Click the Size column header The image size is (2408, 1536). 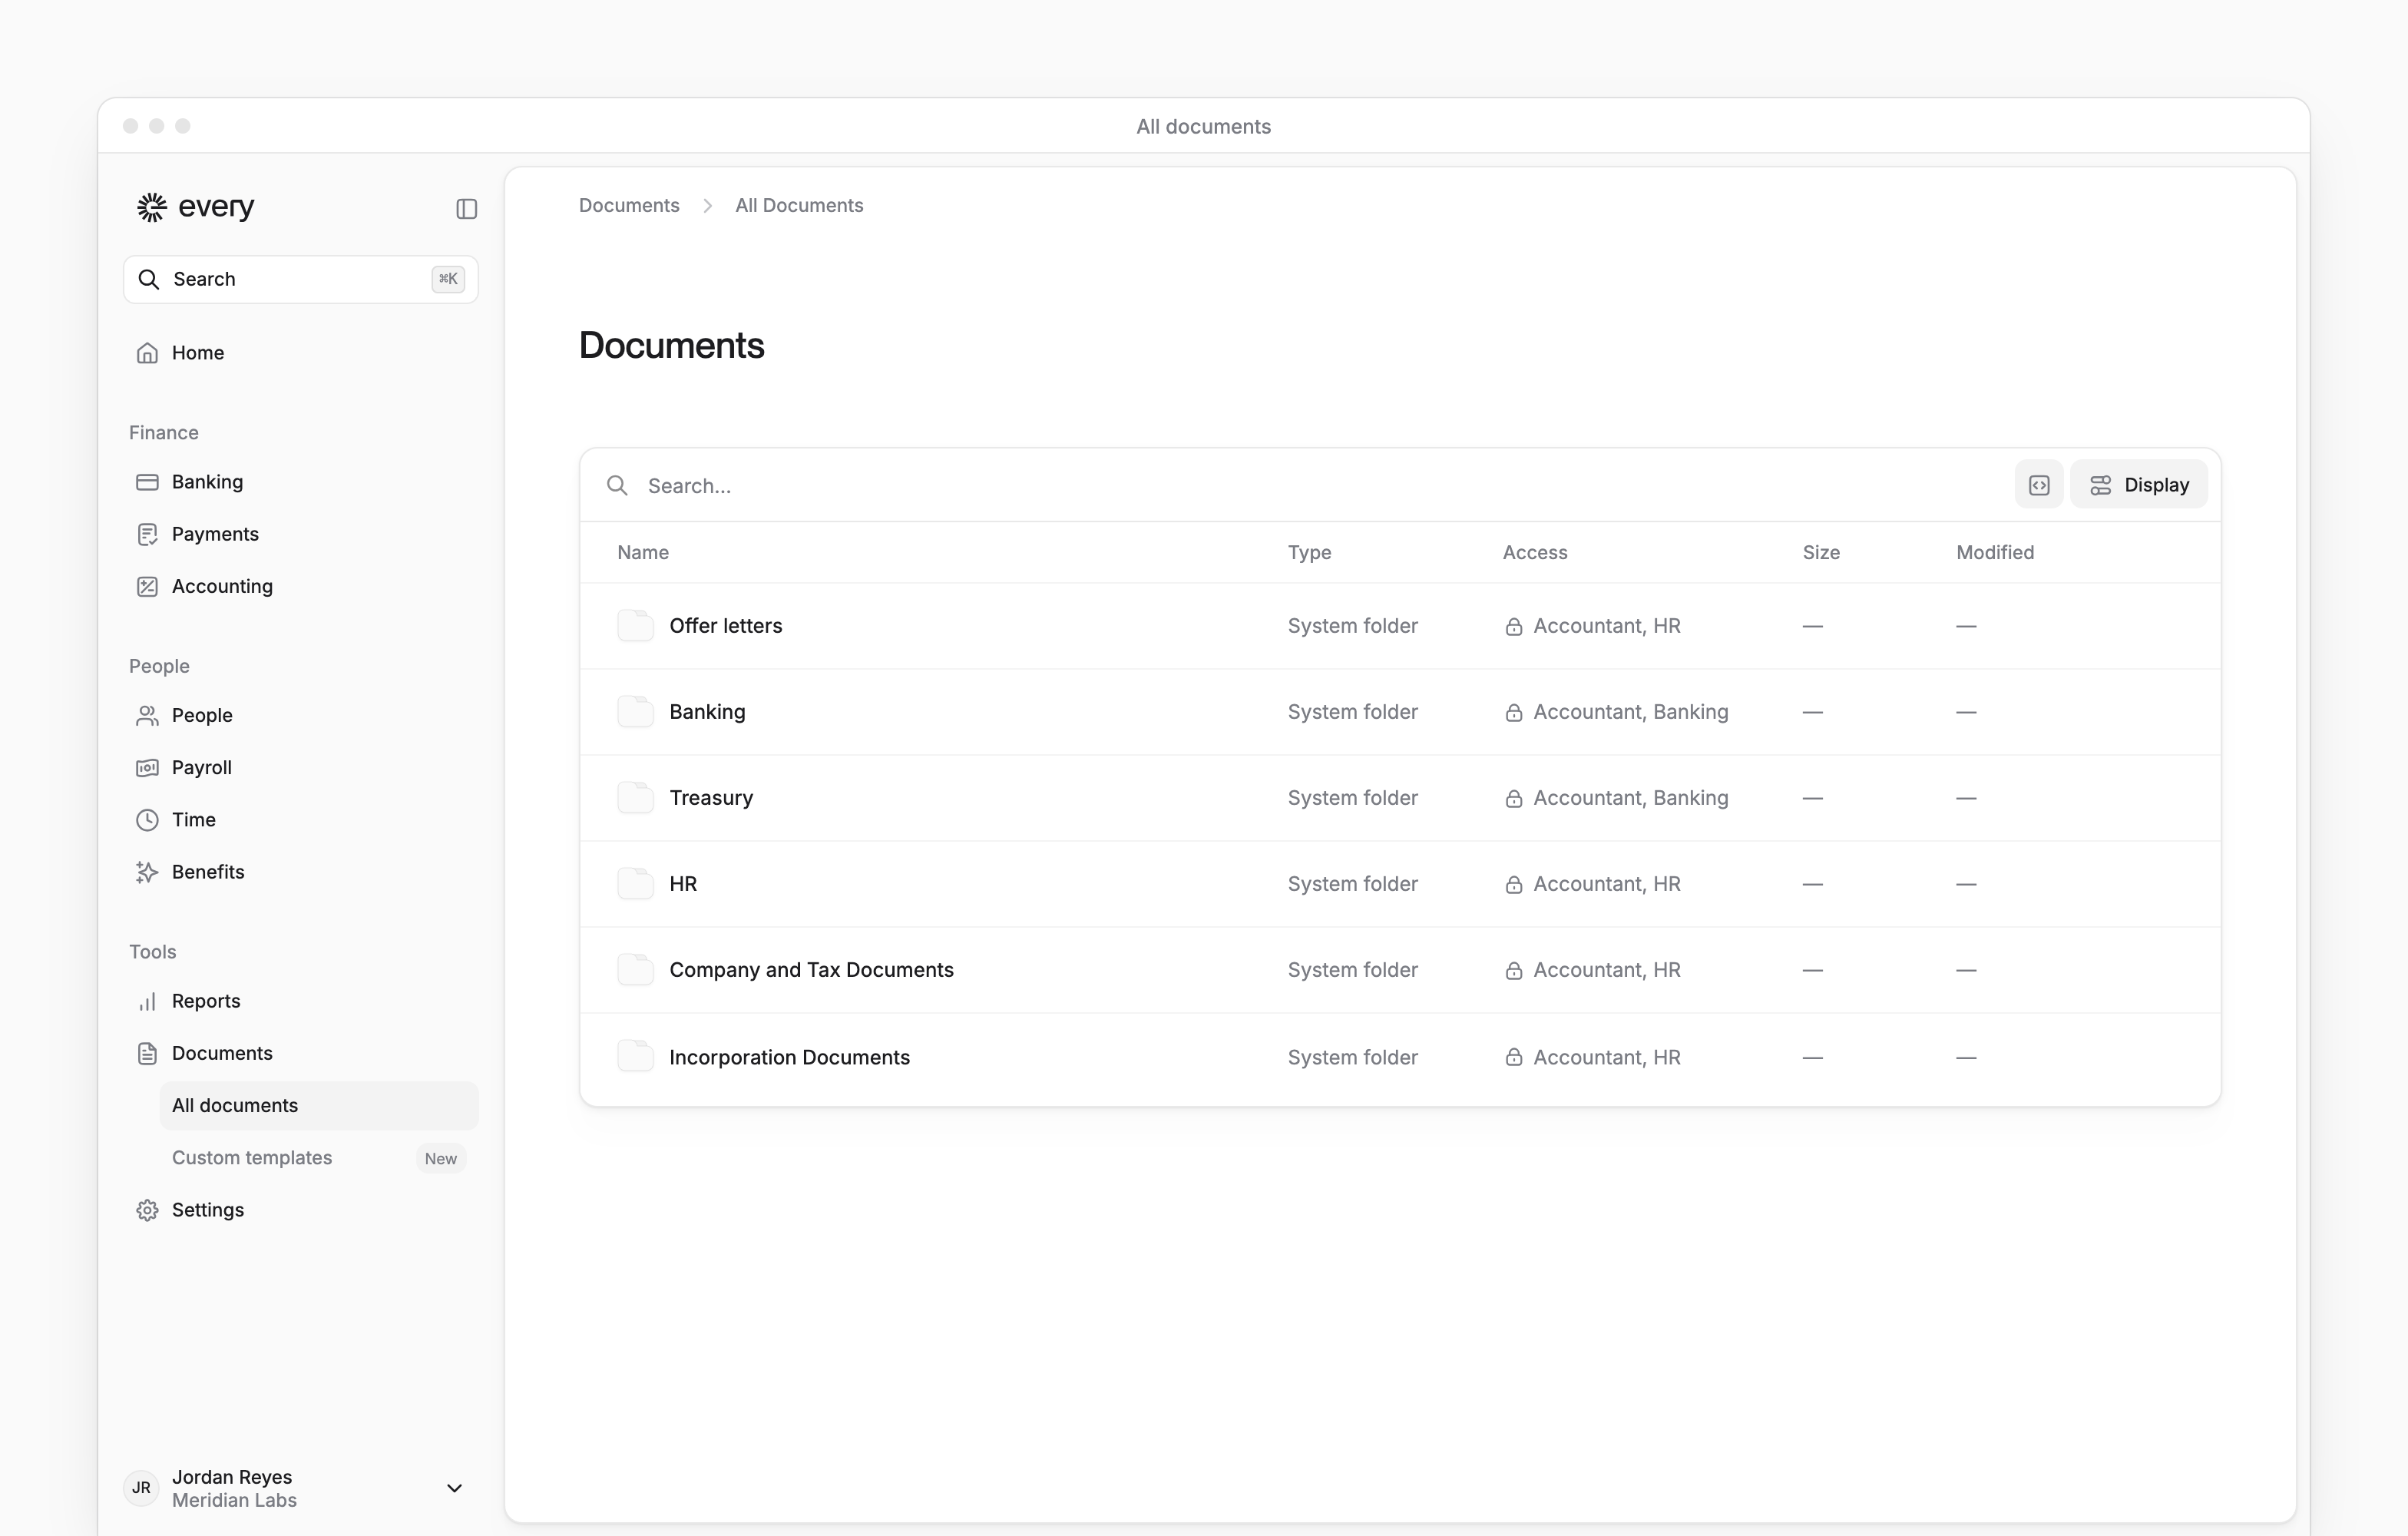click(1821, 552)
